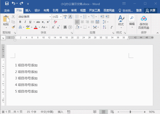The height and width of the screenshot is (114, 160).
Task: Apply yellow text highlight color
Action: [x=28, y=27]
